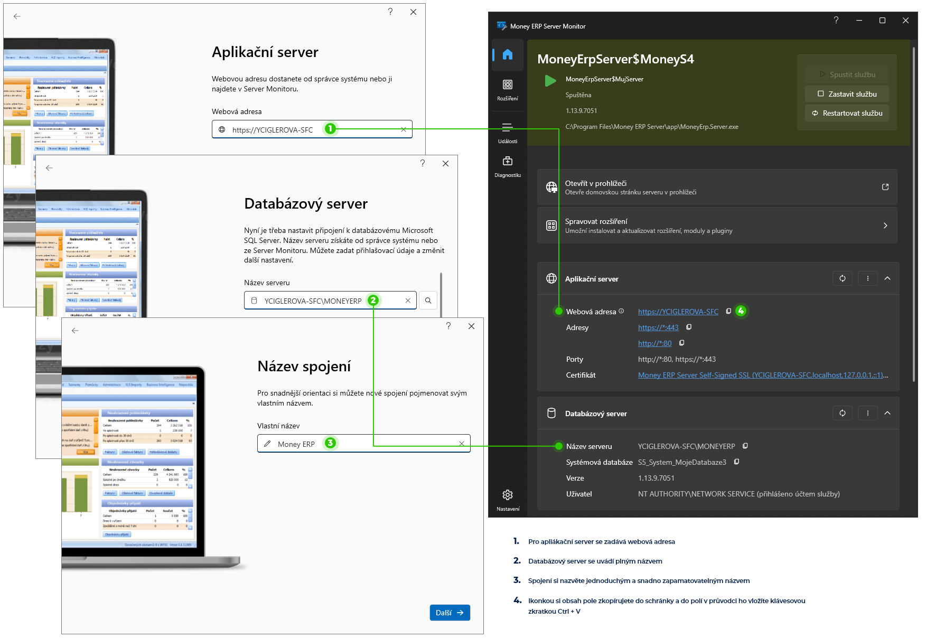Open Nastavení gear in the sidebar
The width and height of the screenshot is (926, 638).
(x=508, y=500)
